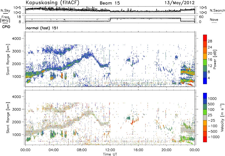Click the 'Time UT' axis title
Viewport: 225px width, 156px height.
click(x=110, y=154)
